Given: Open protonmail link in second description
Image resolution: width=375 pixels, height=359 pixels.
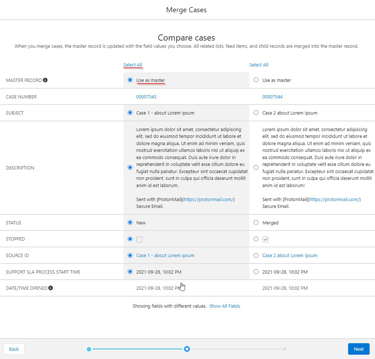Looking at the screenshot, I should 334,199.
